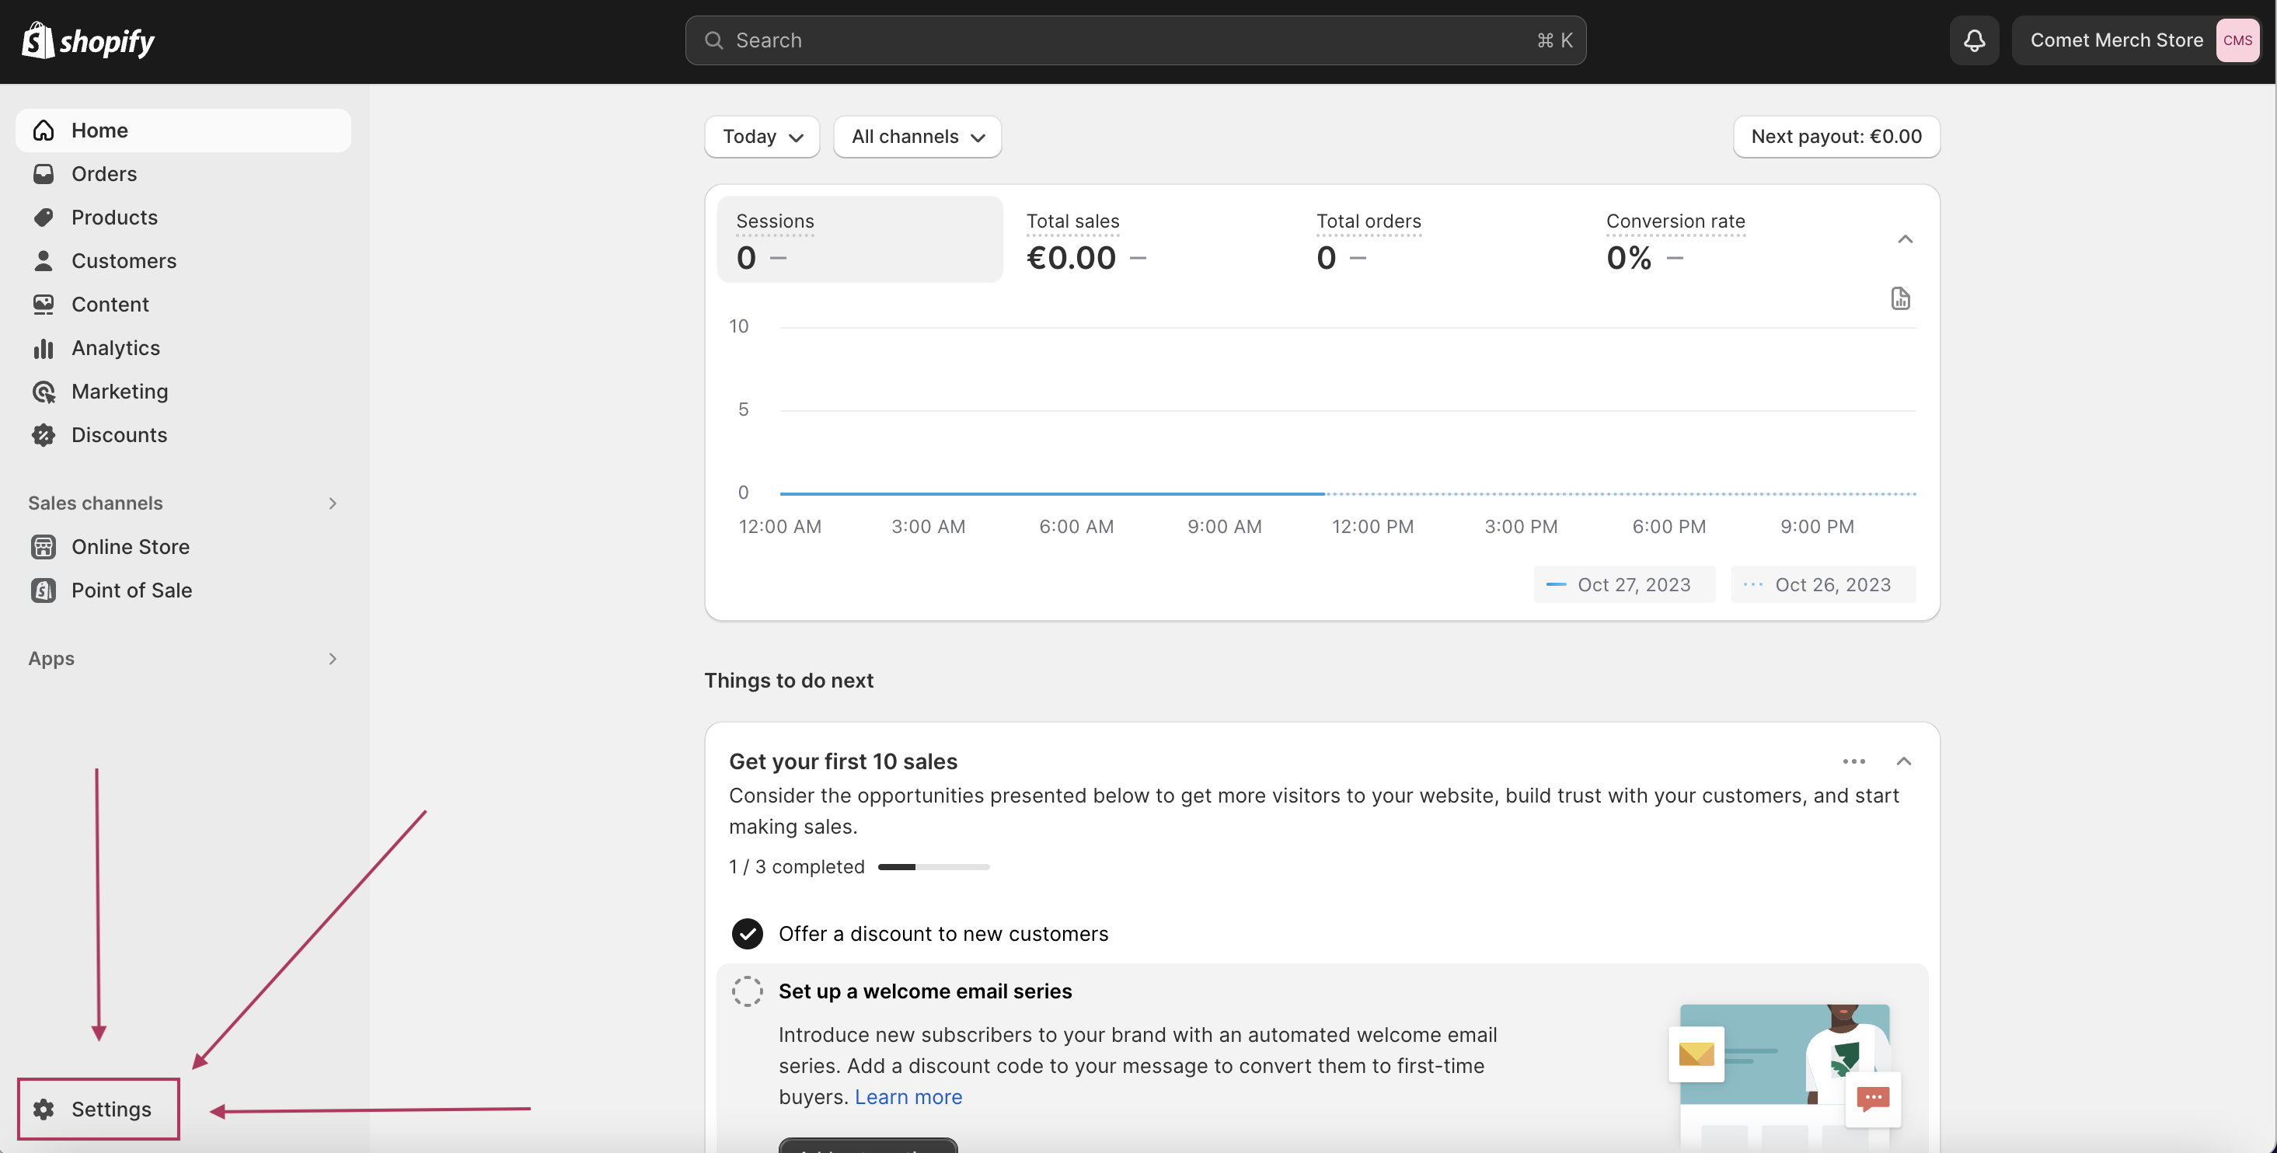2277x1153 pixels.
Task: Follow the Learn more link
Action: pos(908,1096)
